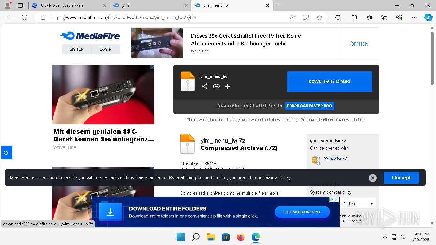Open the tab actions menu icon
This screenshot has width=436, height=245.
[20, 5]
